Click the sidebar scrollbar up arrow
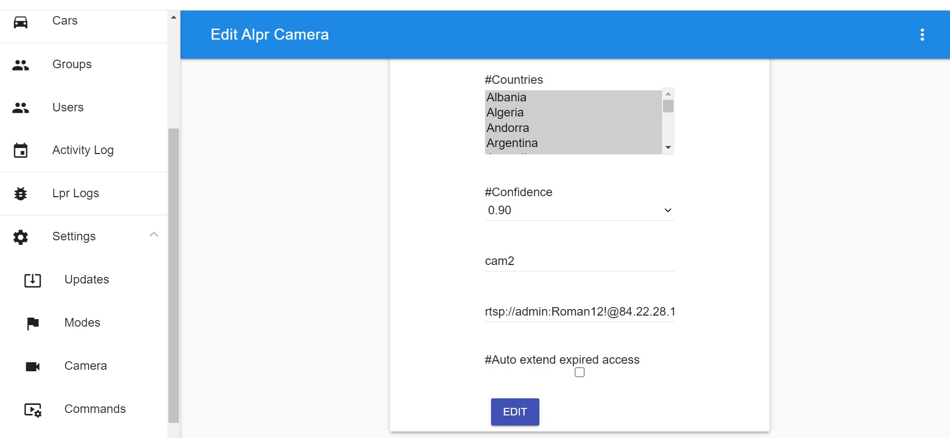Screen dimensions: 950x438 [x=173, y=17]
